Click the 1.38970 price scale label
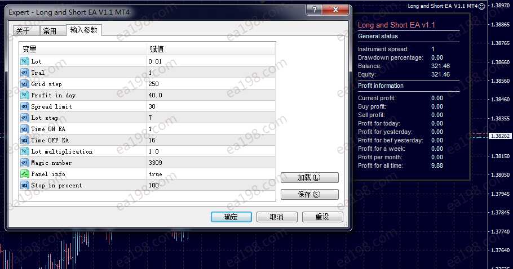Screen dimensions: 513x269 coord(500,6)
